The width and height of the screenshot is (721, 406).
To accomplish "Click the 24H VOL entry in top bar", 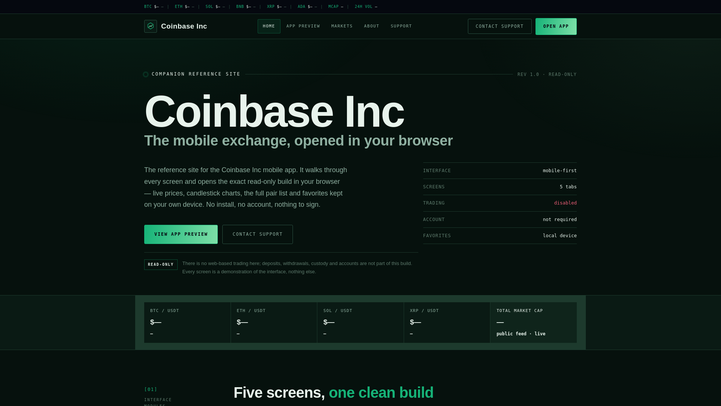I will pyautogui.click(x=366, y=7).
